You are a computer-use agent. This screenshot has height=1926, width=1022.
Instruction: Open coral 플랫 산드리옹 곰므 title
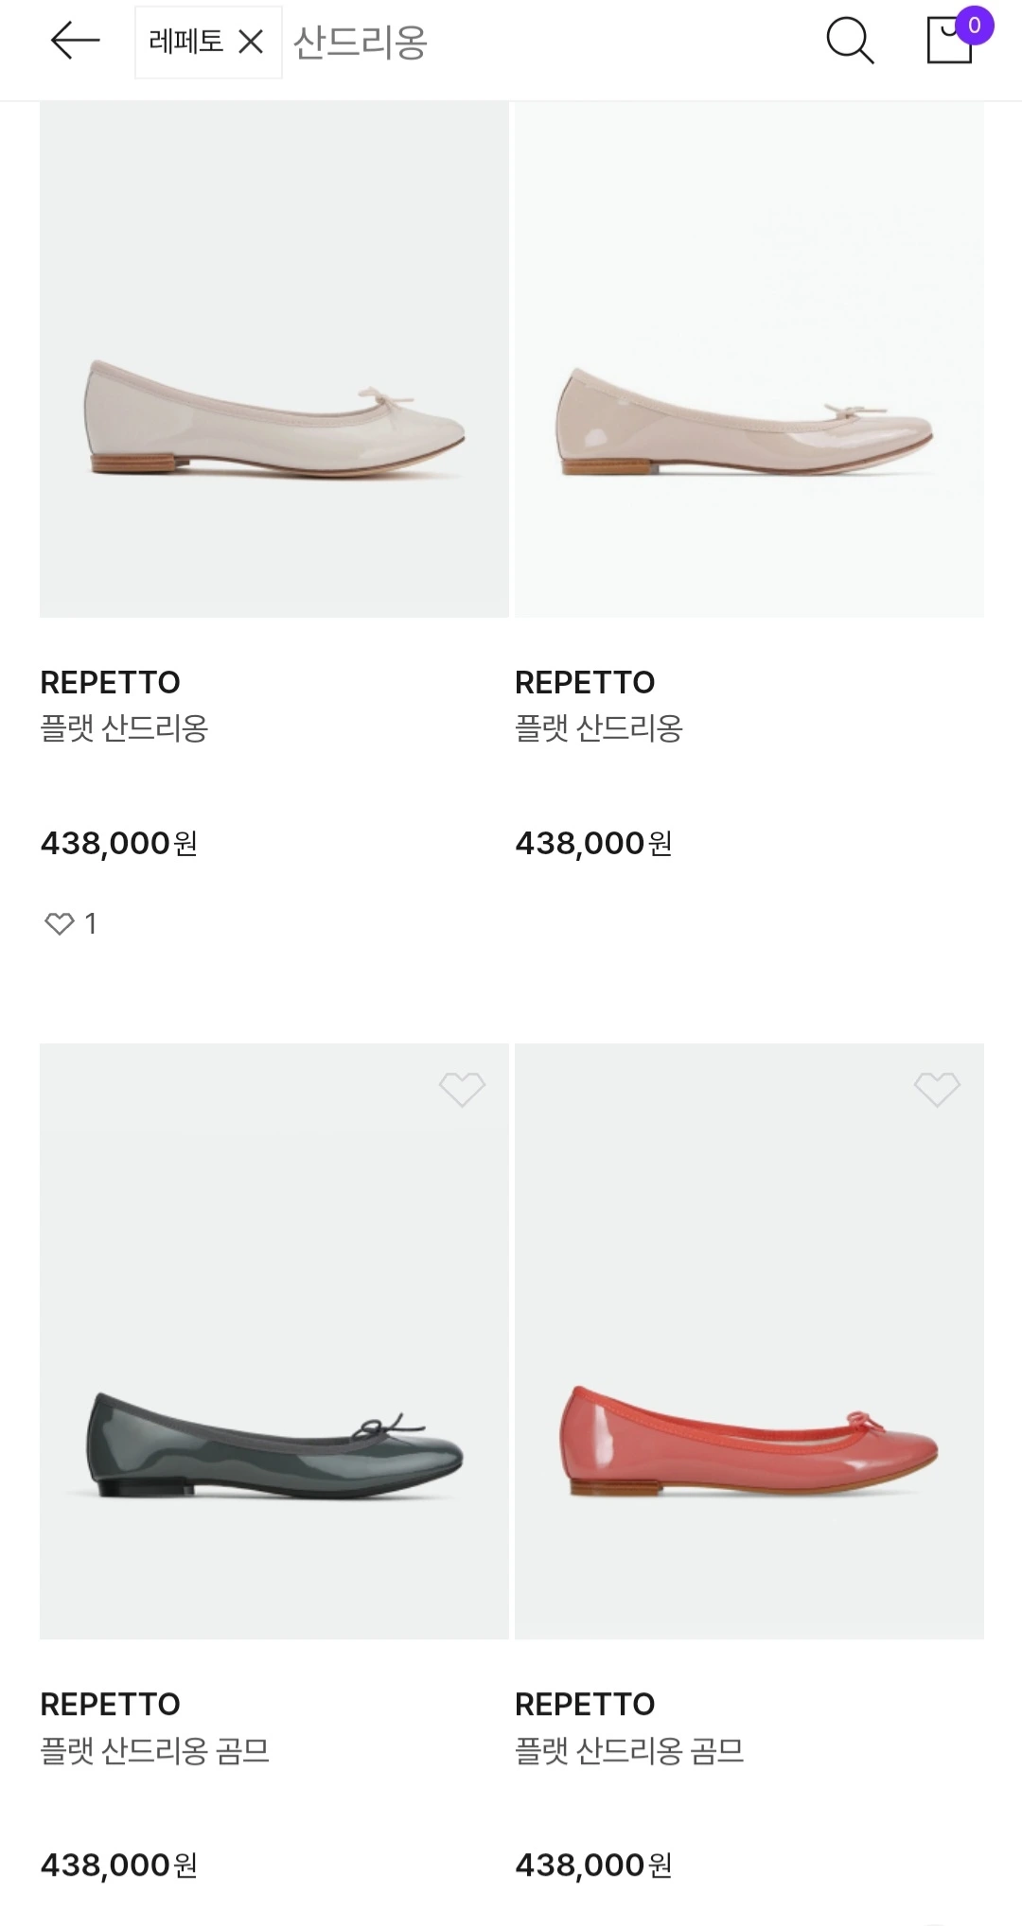click(x=630, y=1750)
